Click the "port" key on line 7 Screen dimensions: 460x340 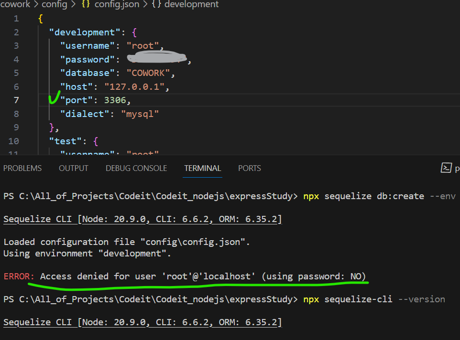77,100
